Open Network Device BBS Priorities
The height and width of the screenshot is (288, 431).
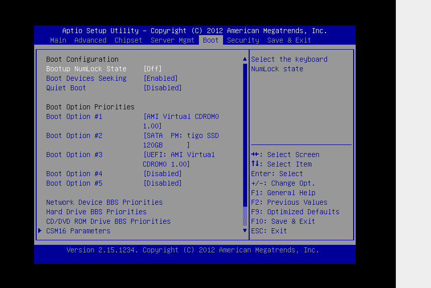point(104,202)
